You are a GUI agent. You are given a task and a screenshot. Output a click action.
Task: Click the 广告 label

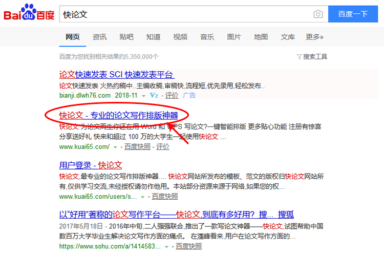click(189, 95)
